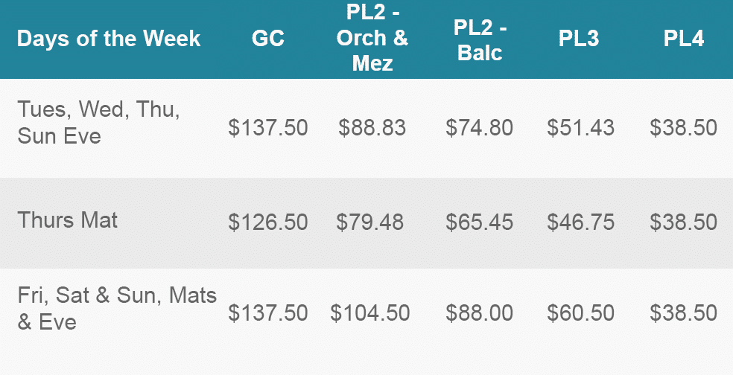Screen dimensions: 733x375
Task: Click the Days of the Week header
Action: click(109, 39)
